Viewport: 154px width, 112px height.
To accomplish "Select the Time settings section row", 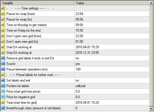I will [75, 8].
